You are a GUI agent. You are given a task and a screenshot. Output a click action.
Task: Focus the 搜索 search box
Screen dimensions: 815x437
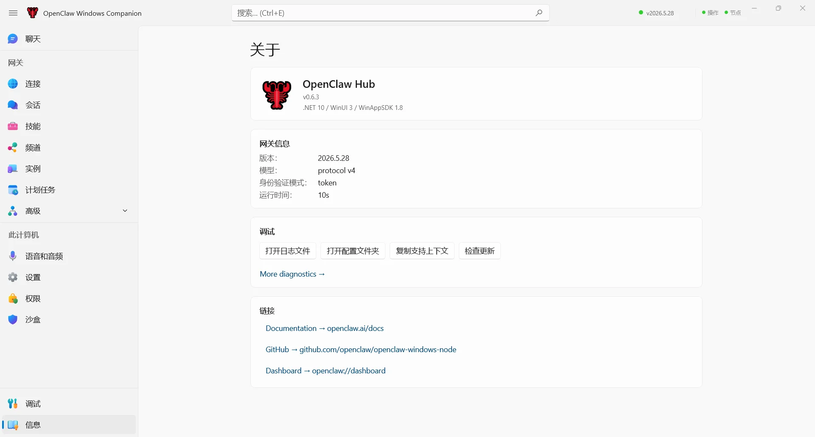pyautogui.click(x=390, y=13)
